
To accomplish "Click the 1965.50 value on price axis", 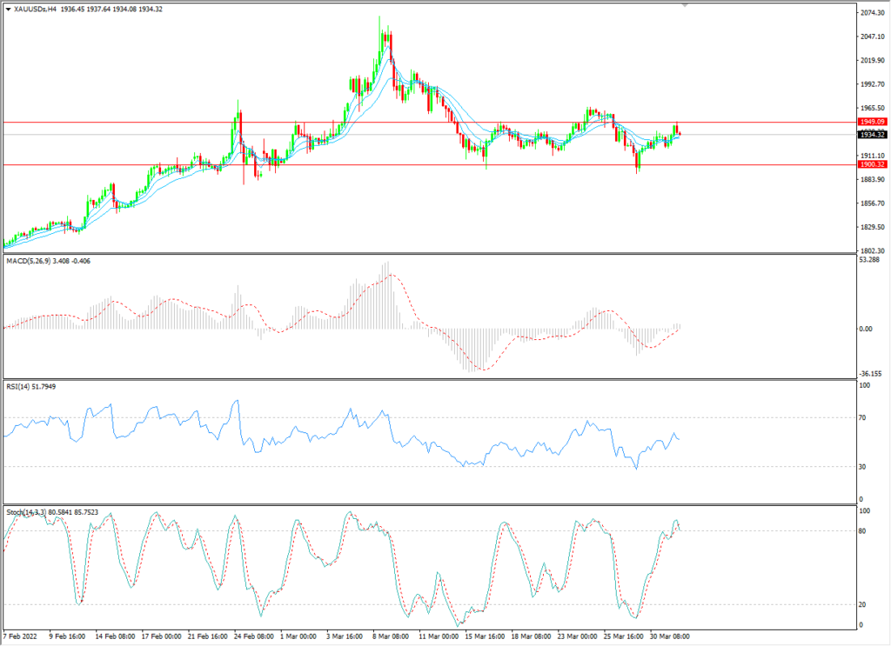I will pyautogui.click(x=872, y=108).
